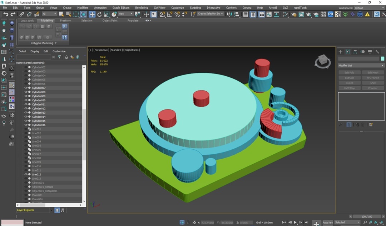
Task: Toggle Window/Crossing selection mode
Action: pos(83,14)
